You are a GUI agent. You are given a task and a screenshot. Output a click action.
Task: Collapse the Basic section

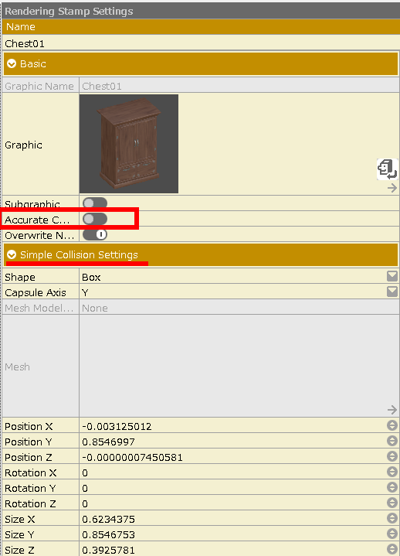(12, 64)
